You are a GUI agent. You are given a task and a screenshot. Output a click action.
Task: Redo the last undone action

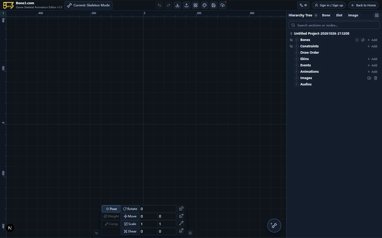point(168,5)
